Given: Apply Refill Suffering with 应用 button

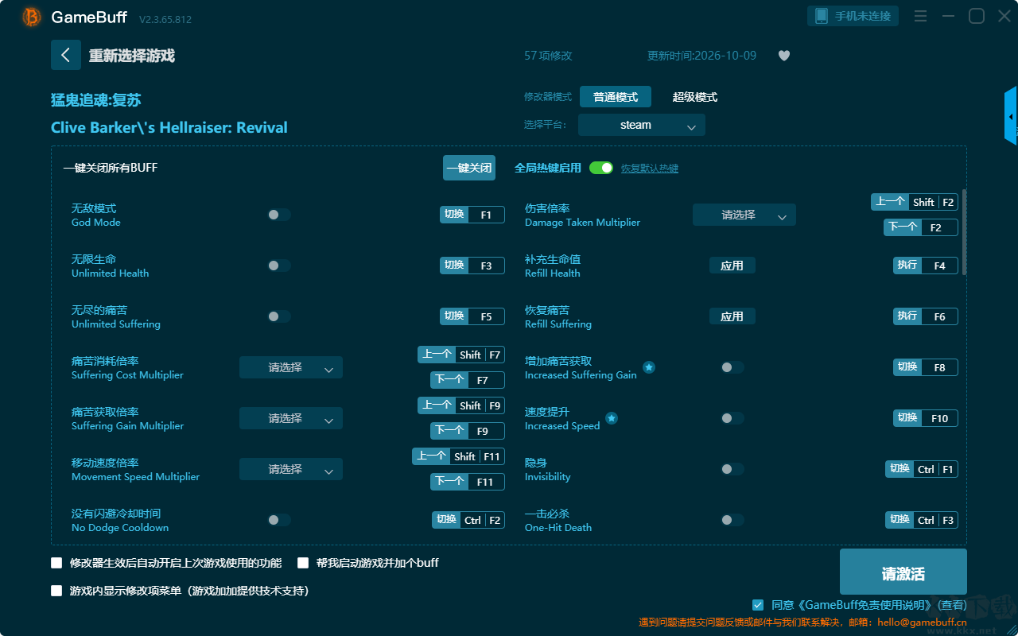Looking at the screenshot, I should point(732,316).
